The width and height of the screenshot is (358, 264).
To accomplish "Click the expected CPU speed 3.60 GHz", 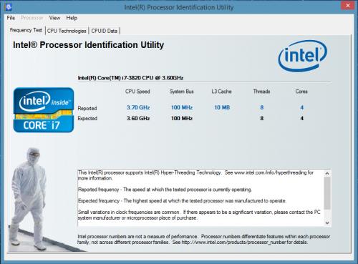I will 138,118.
